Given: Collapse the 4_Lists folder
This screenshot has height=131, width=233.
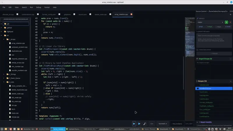Looking at the screenshot, I should [x=4, y=82].
